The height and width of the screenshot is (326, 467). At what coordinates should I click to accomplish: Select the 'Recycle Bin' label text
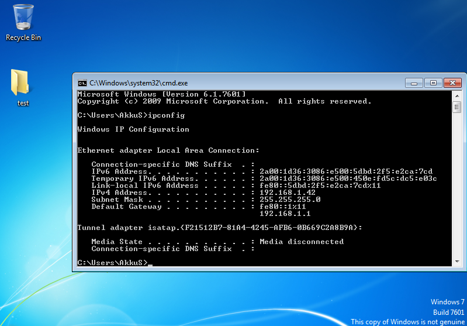click(x=23, y=37)
